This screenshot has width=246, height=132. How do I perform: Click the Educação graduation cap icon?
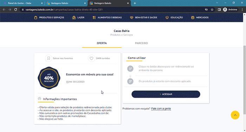coord(167,18)
